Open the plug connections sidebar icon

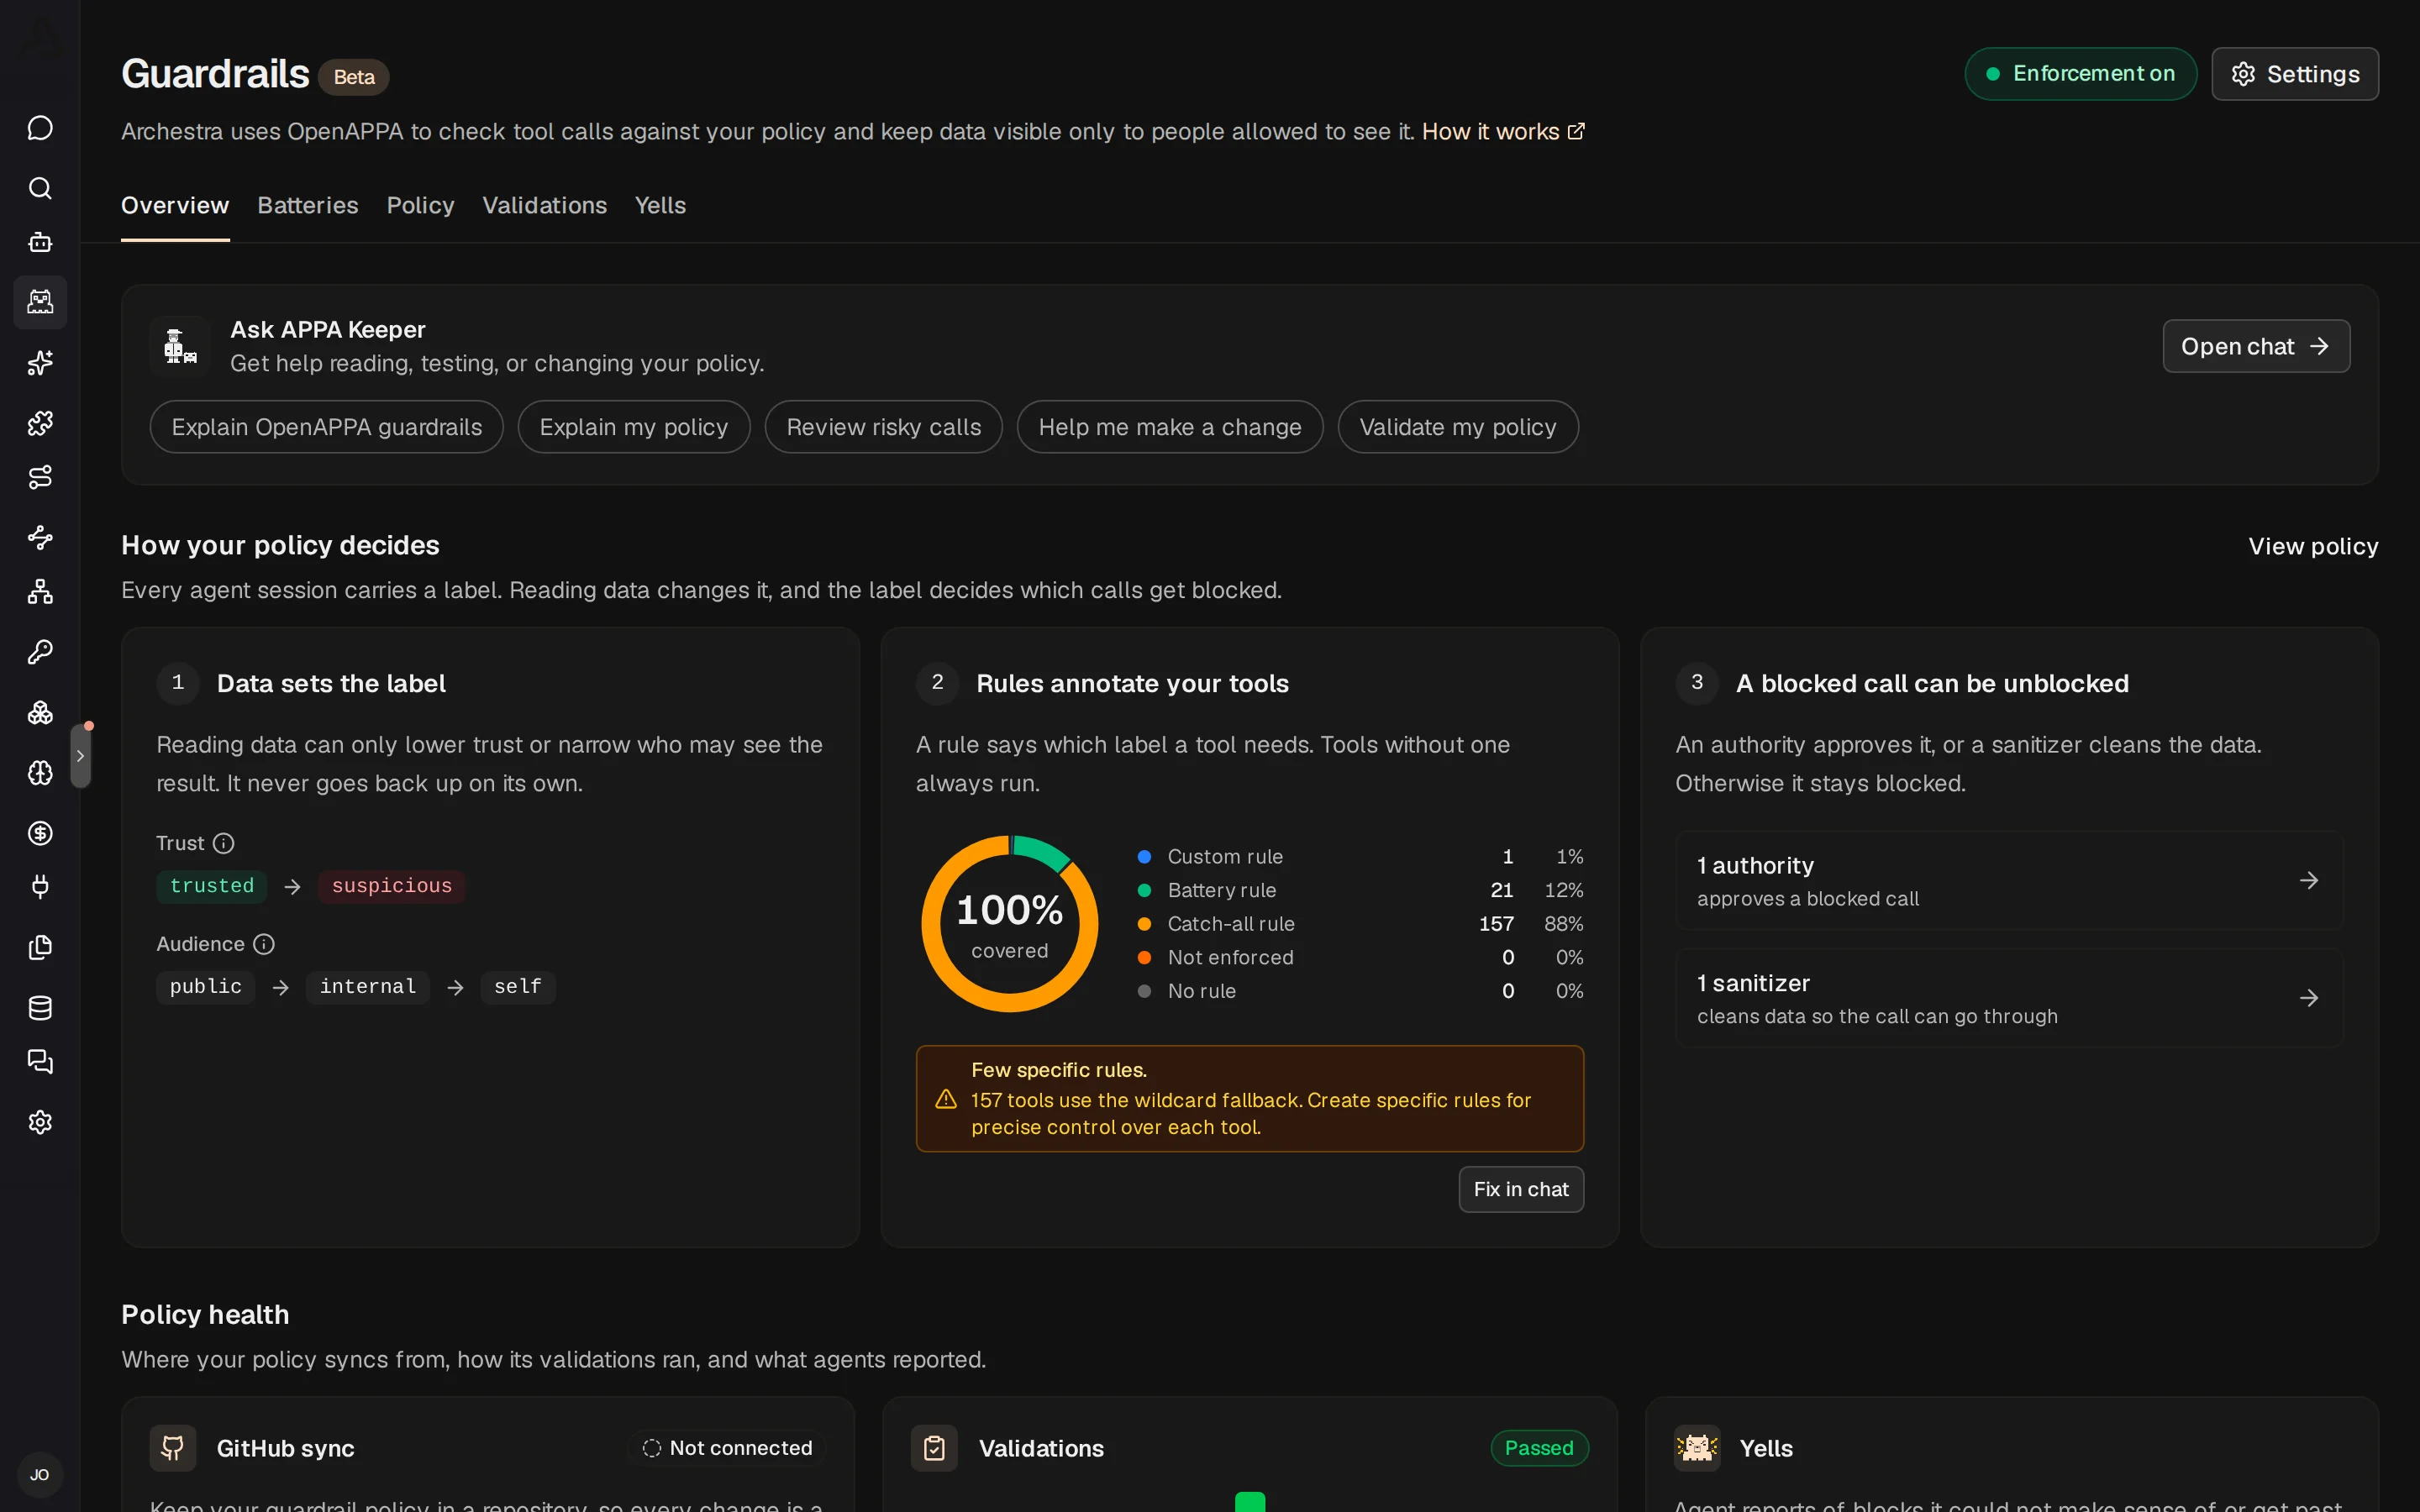point(40,887)
